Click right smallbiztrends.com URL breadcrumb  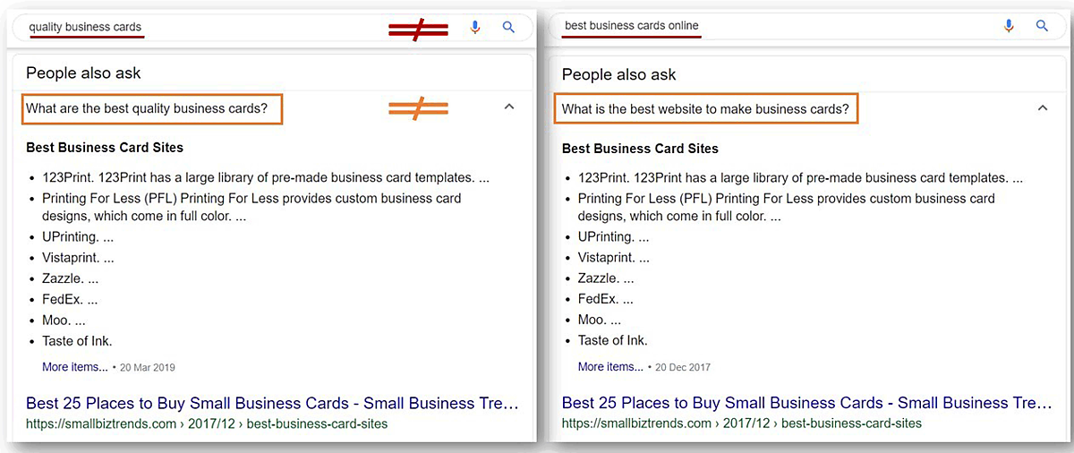point(742,423)
